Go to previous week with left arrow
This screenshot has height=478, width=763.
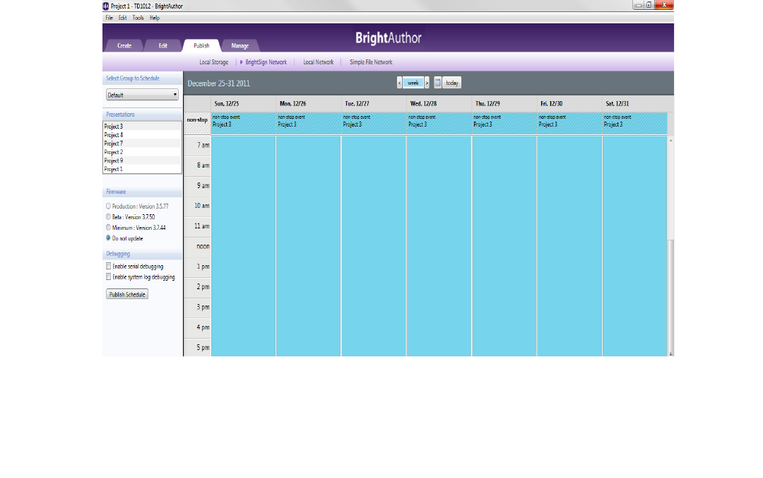(399, 83)
